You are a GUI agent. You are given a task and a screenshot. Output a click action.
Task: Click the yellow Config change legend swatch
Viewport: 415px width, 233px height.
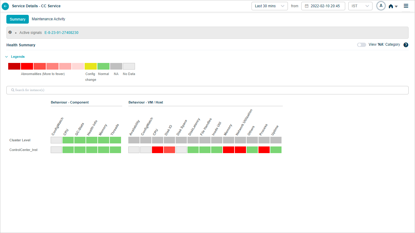91,66
